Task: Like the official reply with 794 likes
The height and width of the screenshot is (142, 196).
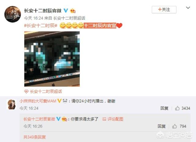Action: coord(175,126)
